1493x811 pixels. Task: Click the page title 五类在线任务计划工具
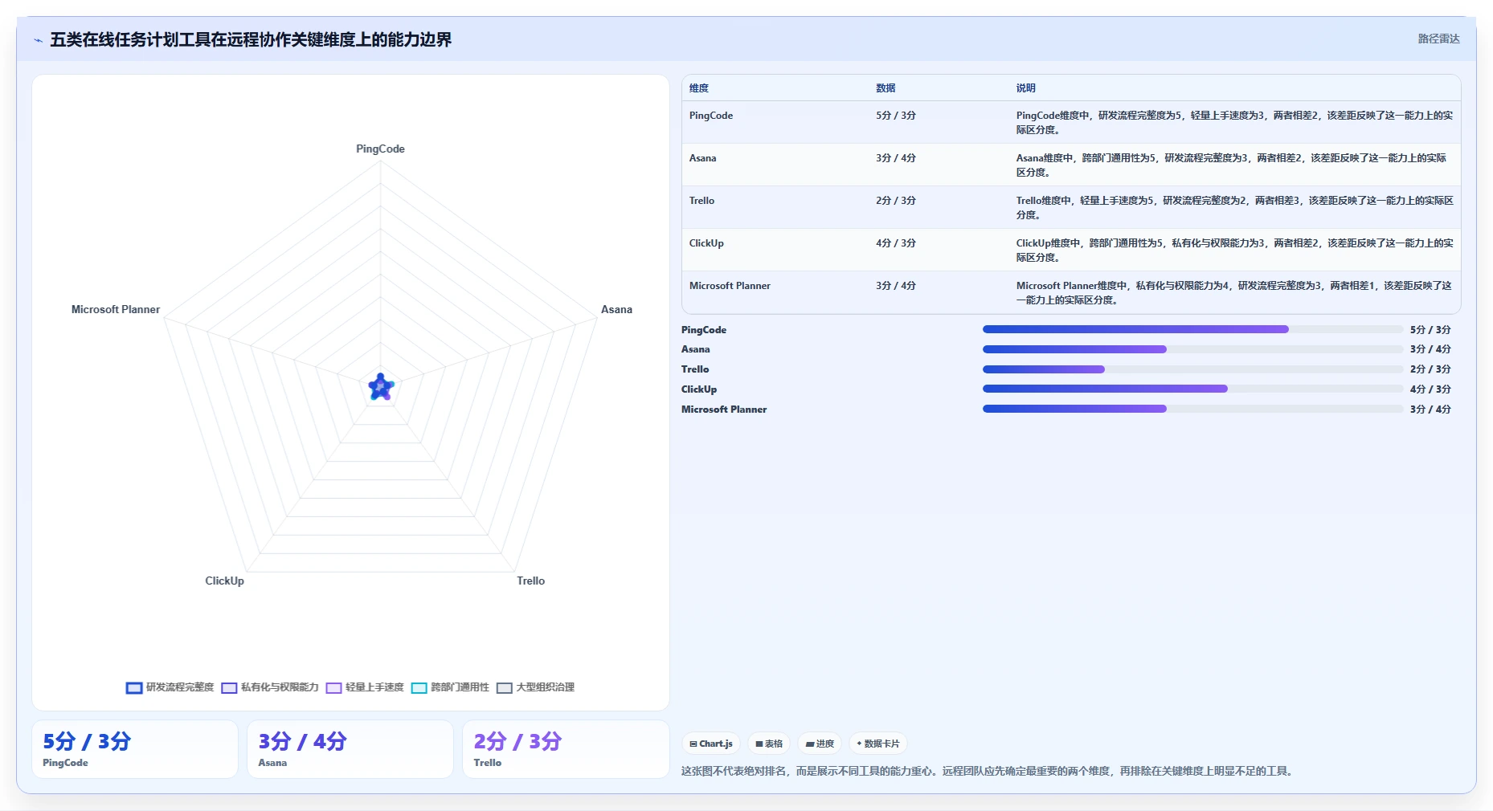click(251, 40)
